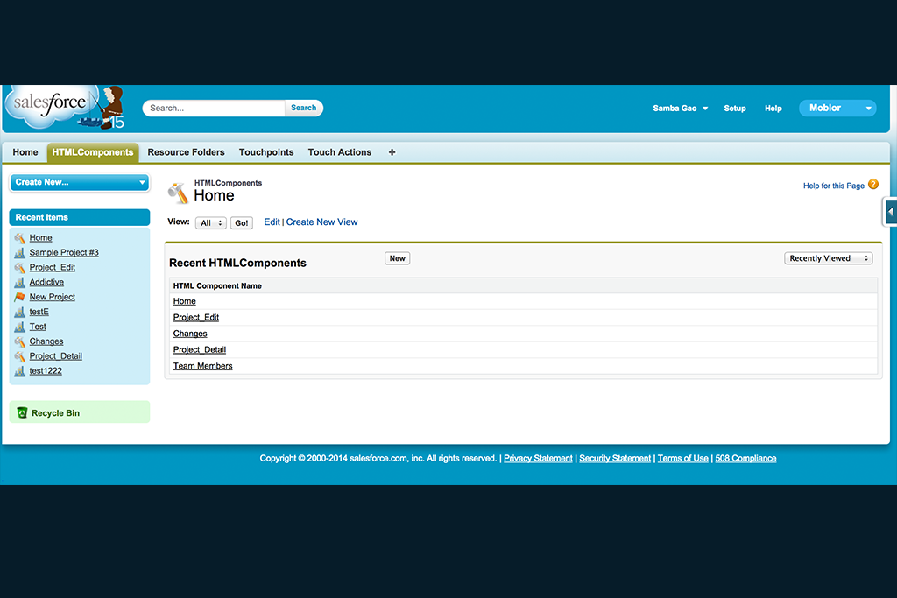Open Help for this Page link

[834, 186]
